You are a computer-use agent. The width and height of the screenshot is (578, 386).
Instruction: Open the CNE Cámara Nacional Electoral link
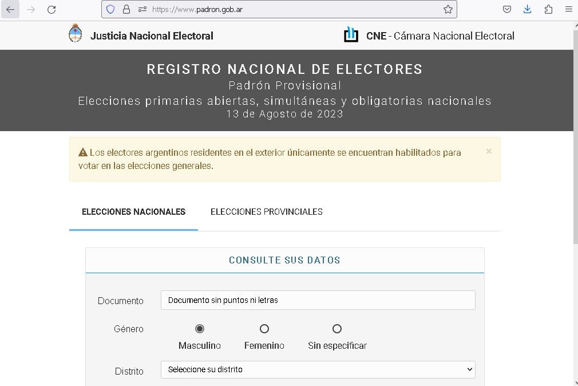[x=429, y=36]
